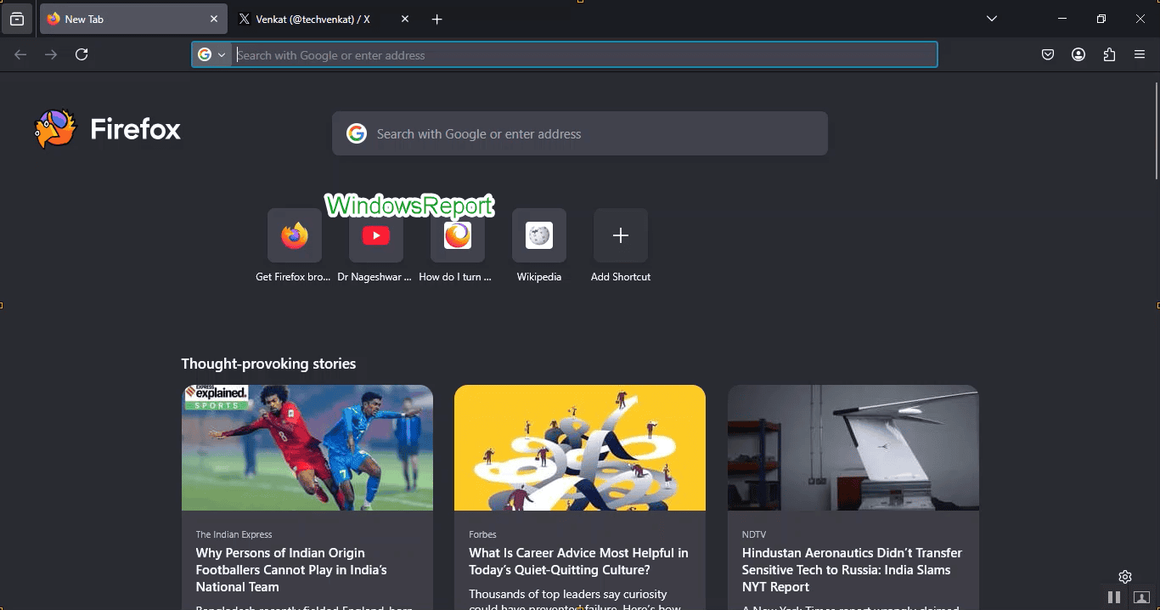Click the NDTV source label

coord(753,534)
